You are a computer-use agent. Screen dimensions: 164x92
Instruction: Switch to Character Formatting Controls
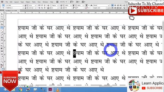pyautogui.click(x=3, y=5)
